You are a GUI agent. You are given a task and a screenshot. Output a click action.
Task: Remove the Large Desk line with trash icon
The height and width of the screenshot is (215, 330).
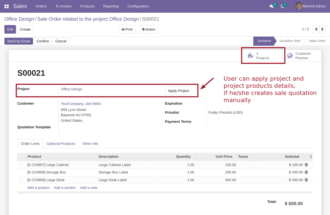click(x=306, y=180)
